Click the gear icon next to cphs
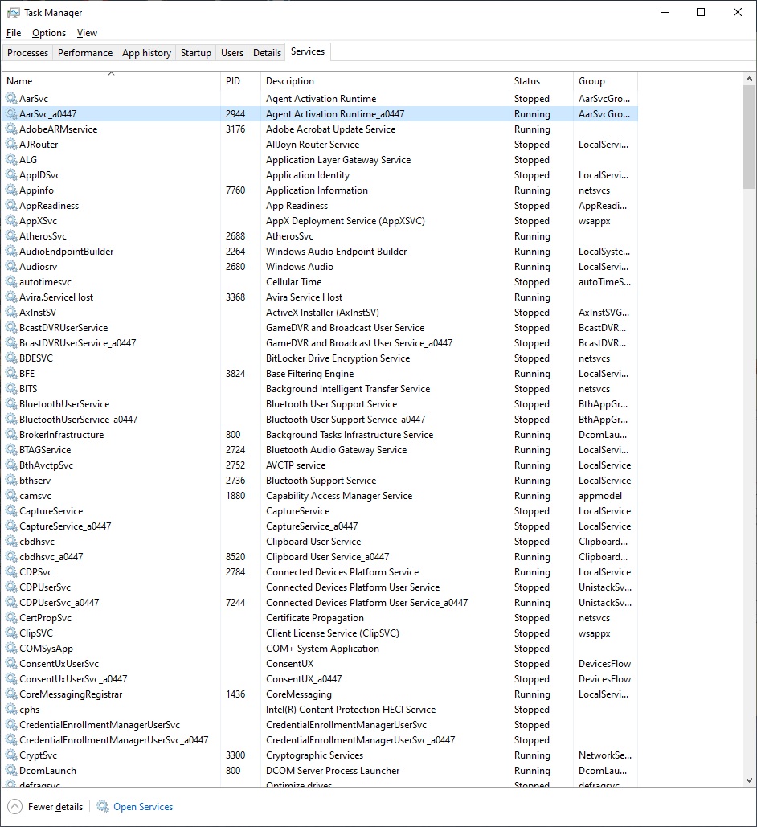Screen dimensions: 757x827 (x=11, y=710)
